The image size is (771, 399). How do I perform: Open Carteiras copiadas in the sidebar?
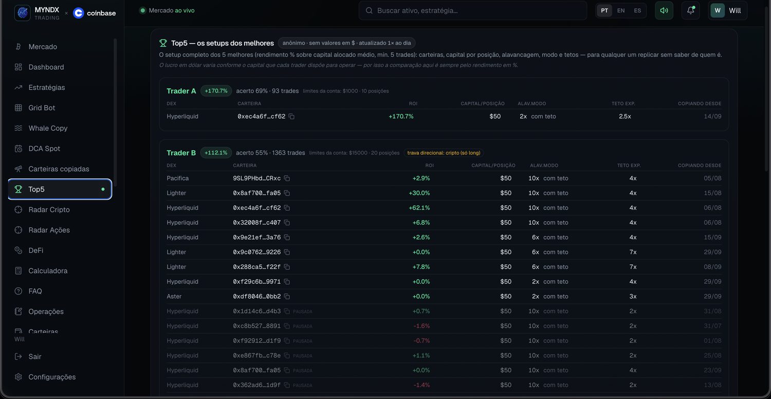[x=60, y=169]
